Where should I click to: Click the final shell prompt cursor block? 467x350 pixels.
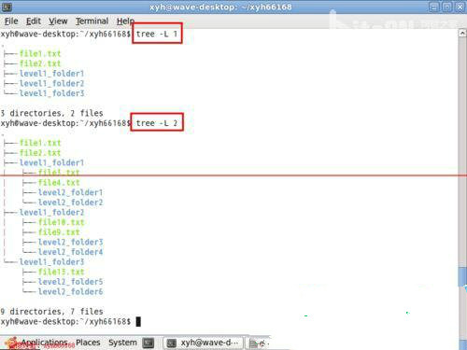point(138,321)
